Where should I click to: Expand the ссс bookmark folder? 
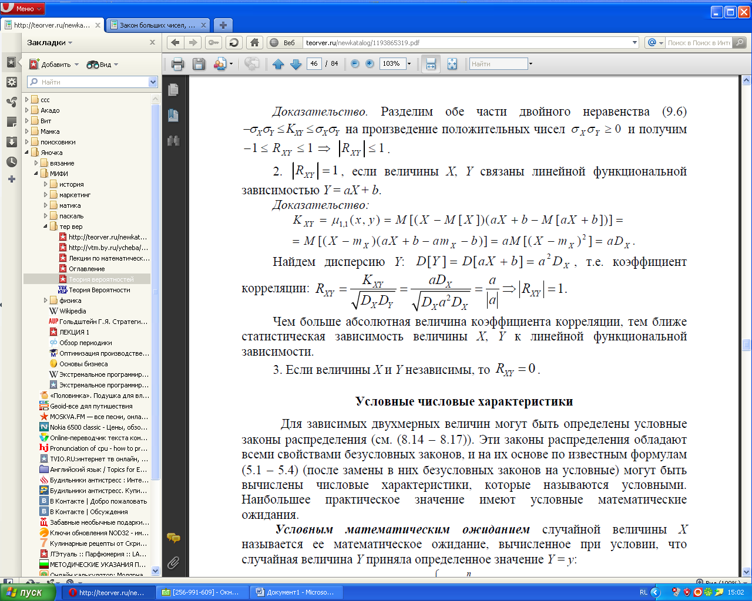[27, 100]
